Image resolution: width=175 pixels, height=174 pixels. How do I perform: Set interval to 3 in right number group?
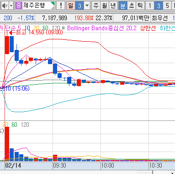click(x=159, y=5)
